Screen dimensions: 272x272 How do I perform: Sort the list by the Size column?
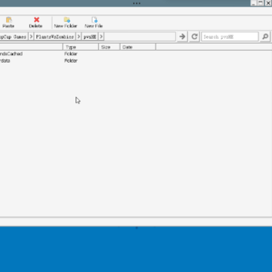point(110,47)
